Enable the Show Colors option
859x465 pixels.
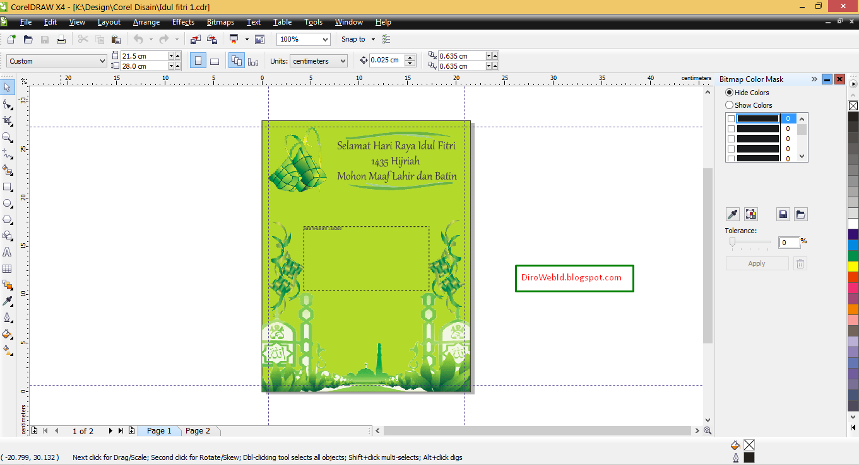click(x=729, y=105)
